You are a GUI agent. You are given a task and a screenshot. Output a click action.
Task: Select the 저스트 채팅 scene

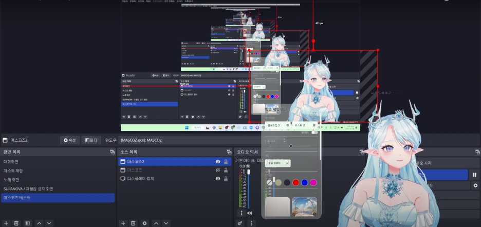(x=58, y=171)
